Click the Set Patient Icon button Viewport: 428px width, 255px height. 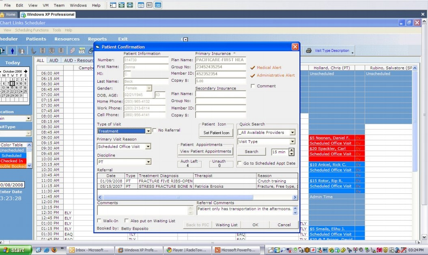click(217, 133)
